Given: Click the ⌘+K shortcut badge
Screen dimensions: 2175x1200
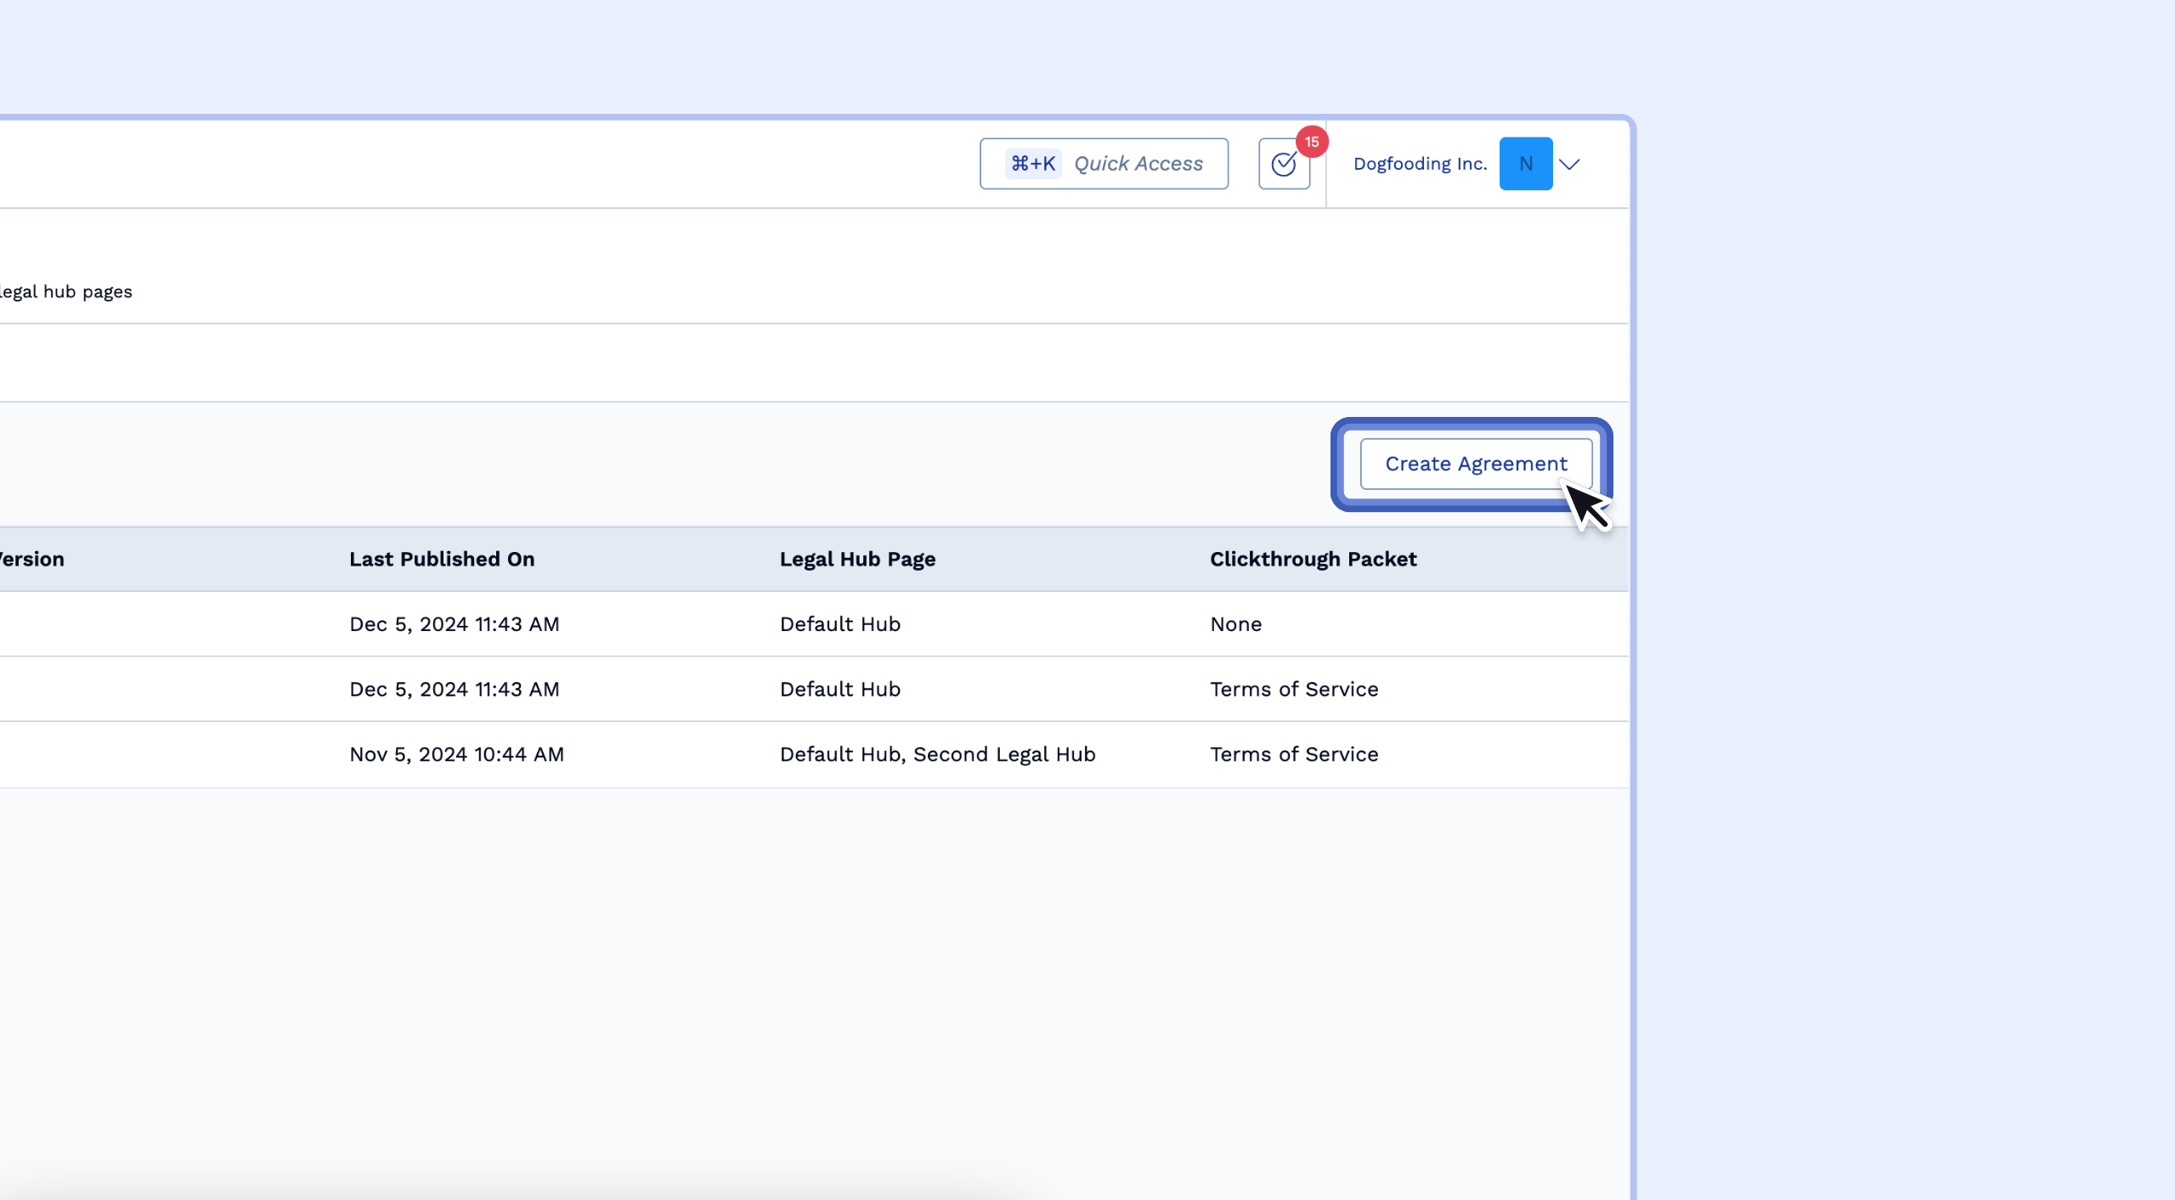Looking at the screenshot, I should pos(1032,164).
